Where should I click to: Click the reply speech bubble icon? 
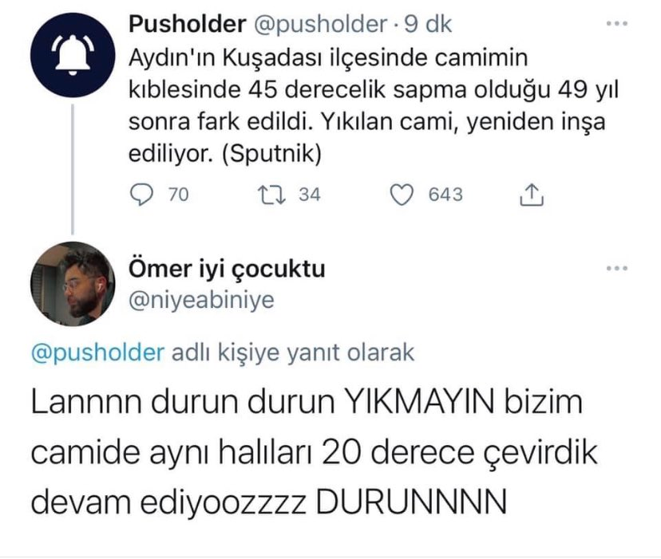[141, 195]
